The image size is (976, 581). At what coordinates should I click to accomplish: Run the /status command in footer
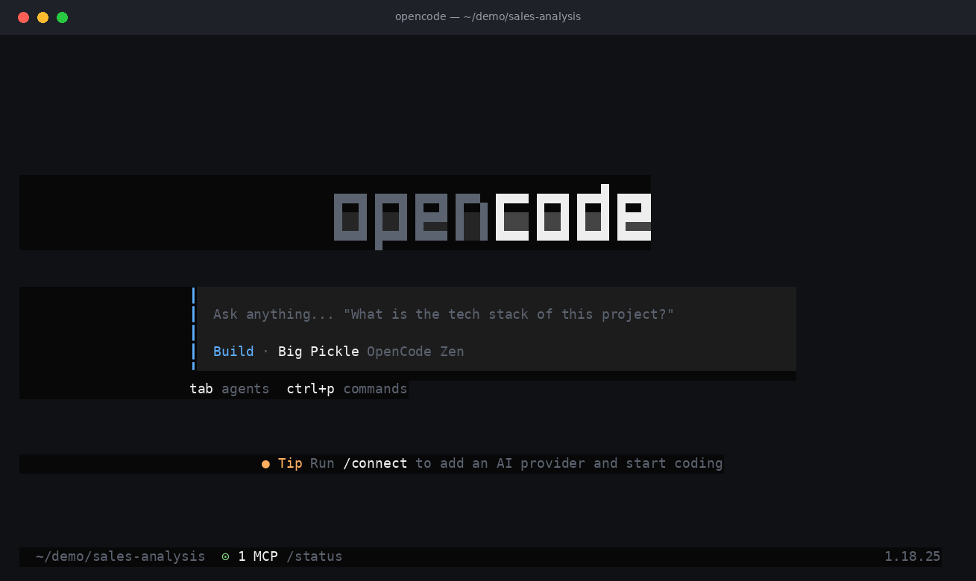(x=315, y=556)
